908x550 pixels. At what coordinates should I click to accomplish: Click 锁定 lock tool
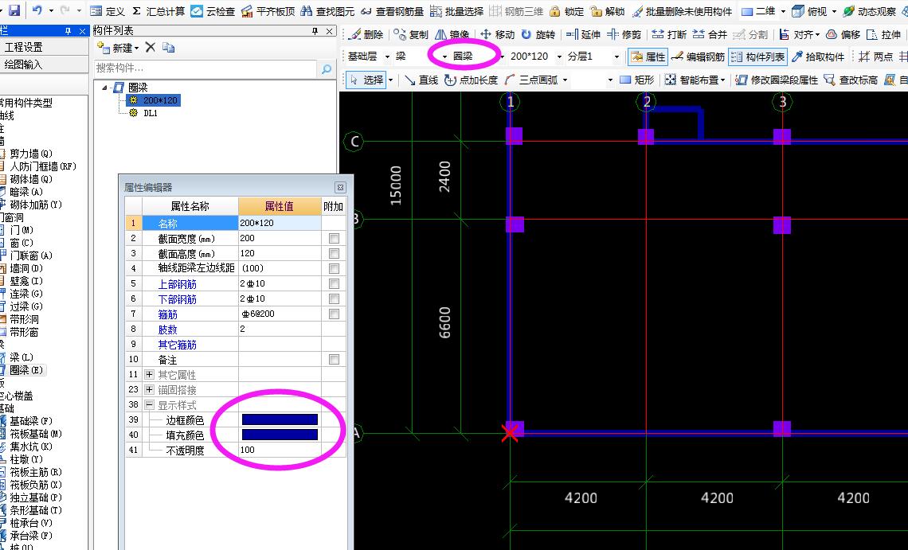(567, 11)
